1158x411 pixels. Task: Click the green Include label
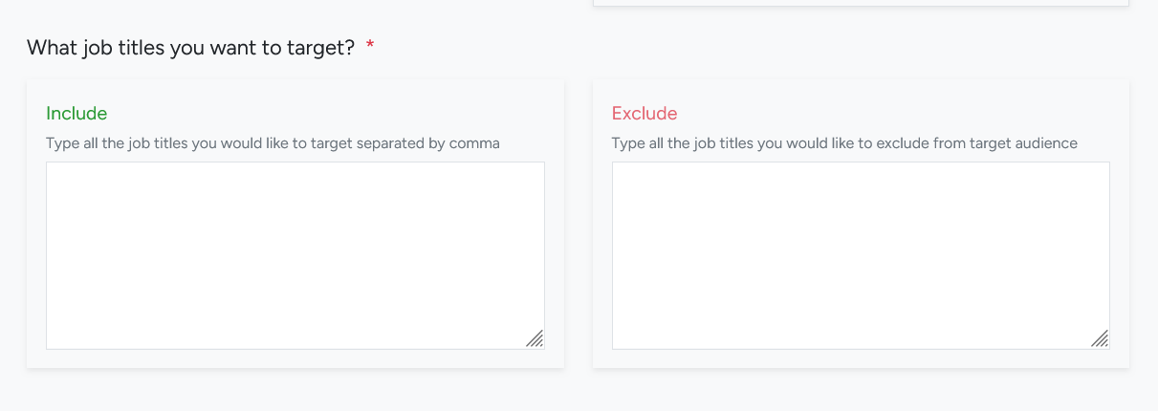pos(76,114)
